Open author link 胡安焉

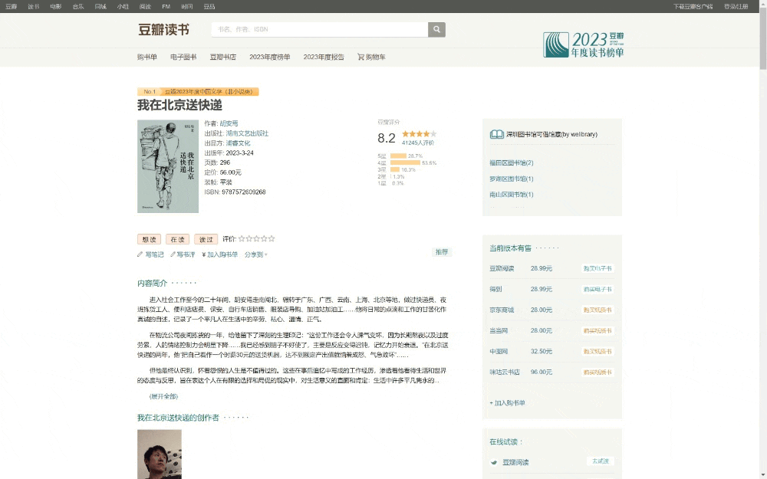(229, 123)
